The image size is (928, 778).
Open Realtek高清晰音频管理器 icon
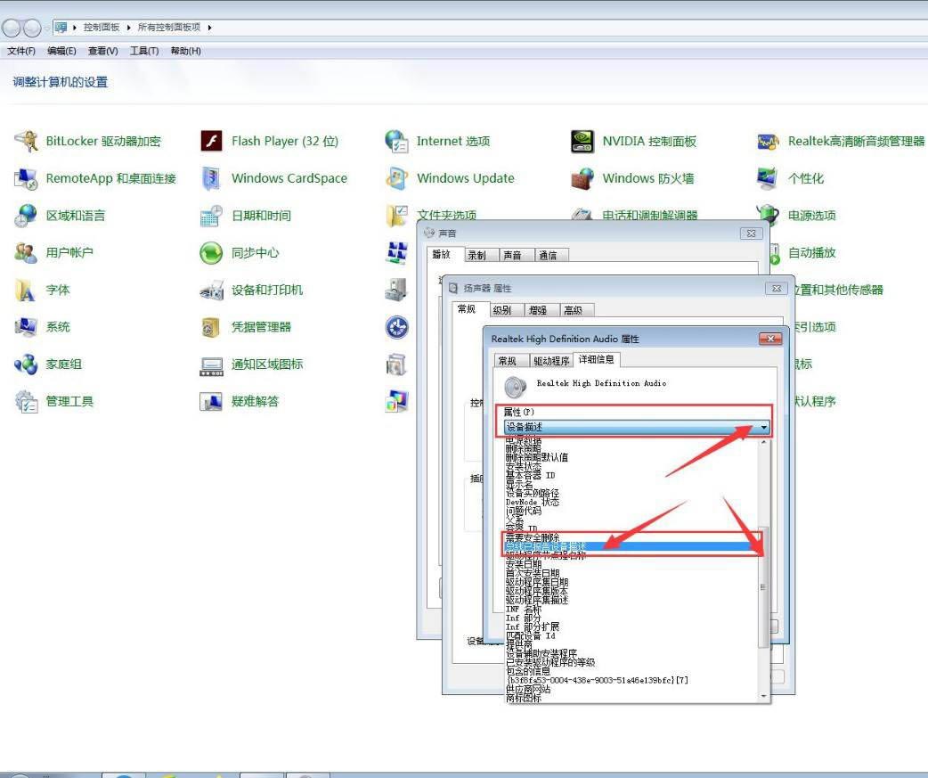point(768,141)
